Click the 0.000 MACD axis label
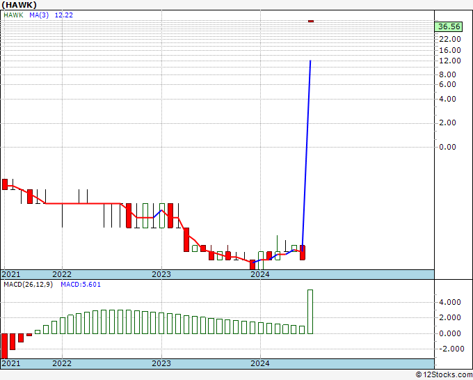 450,333
